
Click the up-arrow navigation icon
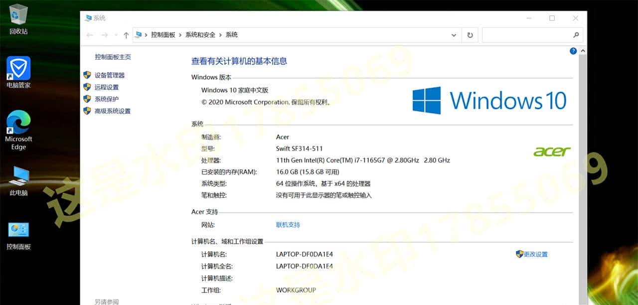point(126,35)
